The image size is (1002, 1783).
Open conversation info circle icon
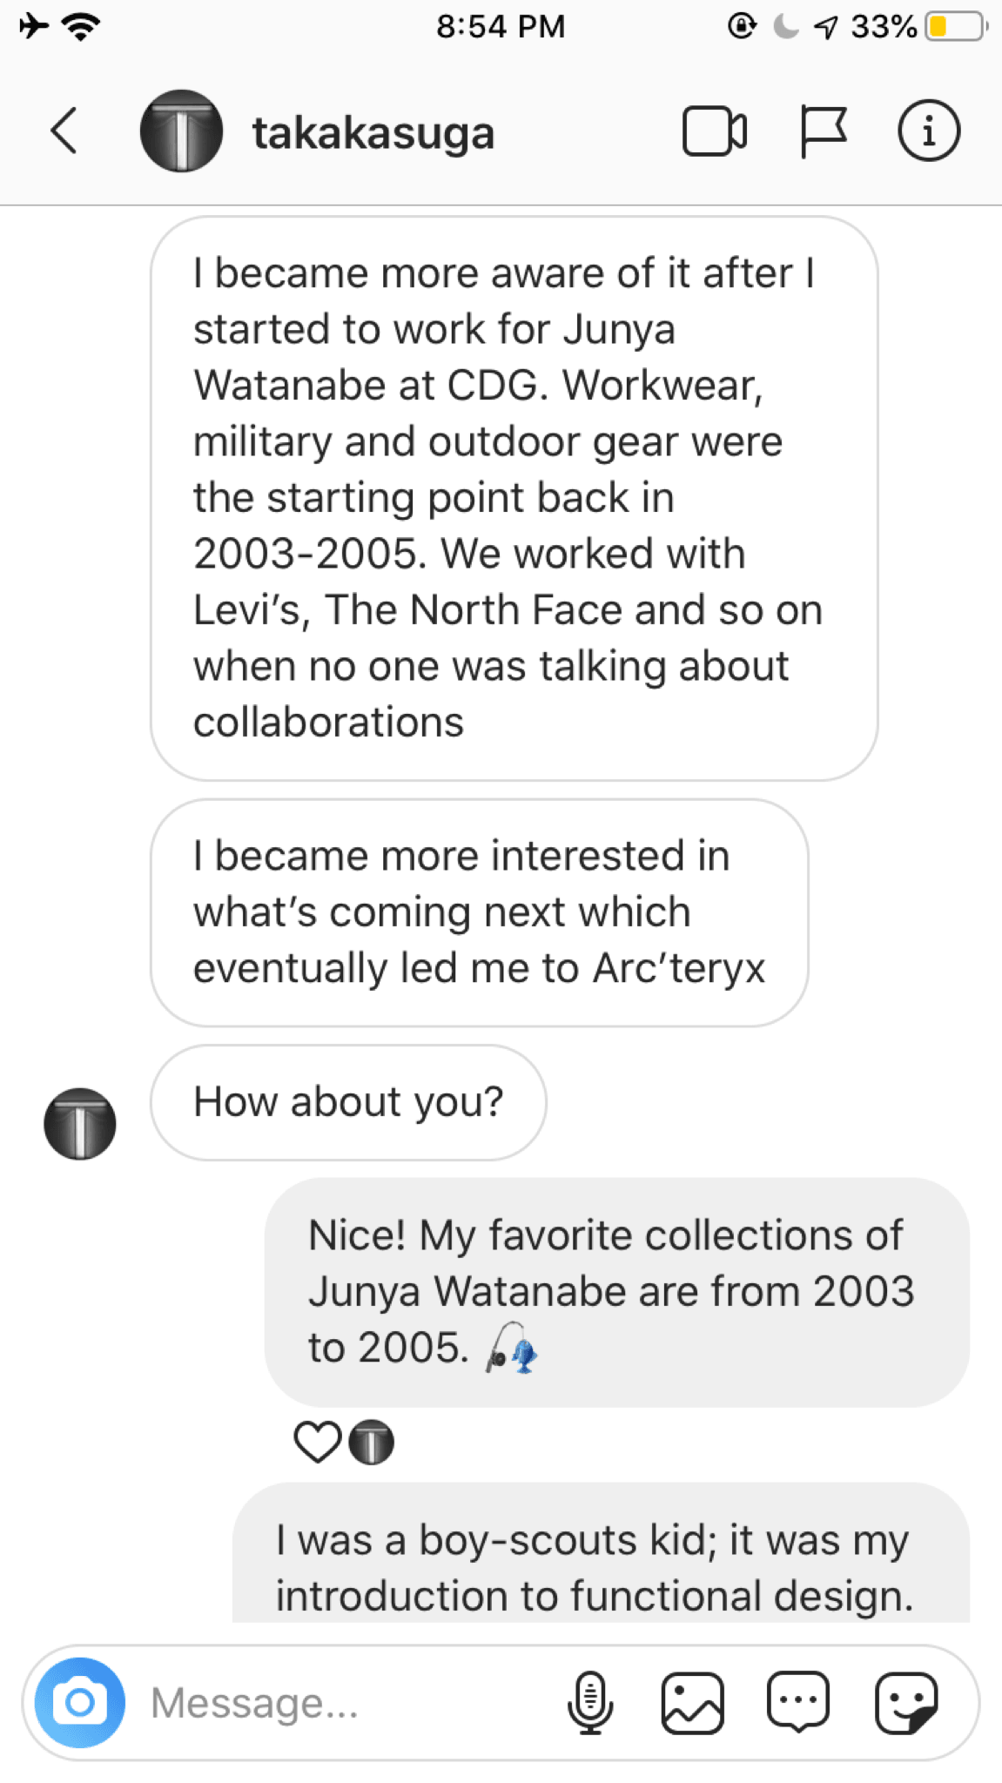[929, 131]
